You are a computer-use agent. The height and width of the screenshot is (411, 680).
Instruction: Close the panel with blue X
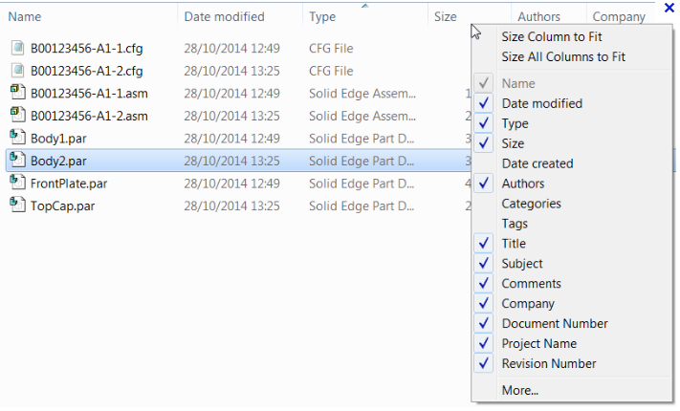click(x=669, y=8)
